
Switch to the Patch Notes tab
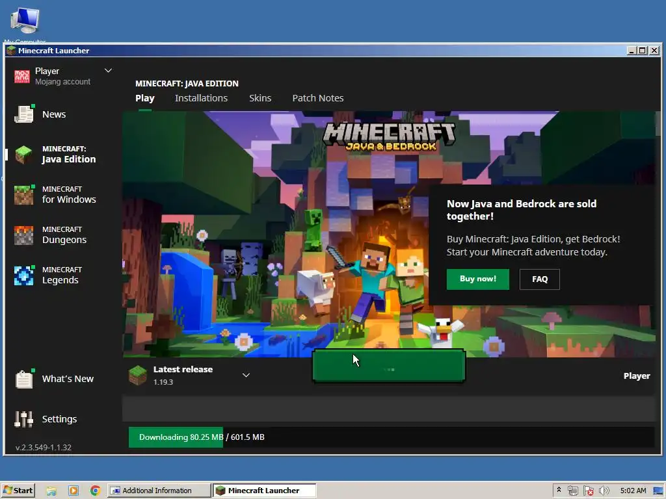click(317, 98)
